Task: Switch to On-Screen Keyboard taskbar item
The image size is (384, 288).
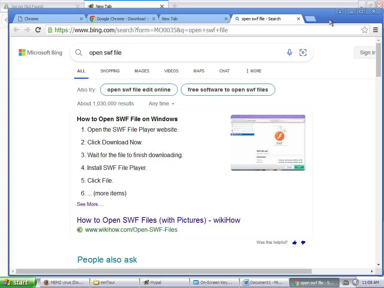Action: tap(215, 282)
